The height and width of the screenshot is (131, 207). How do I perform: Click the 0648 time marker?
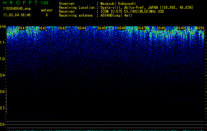point(161,28)
